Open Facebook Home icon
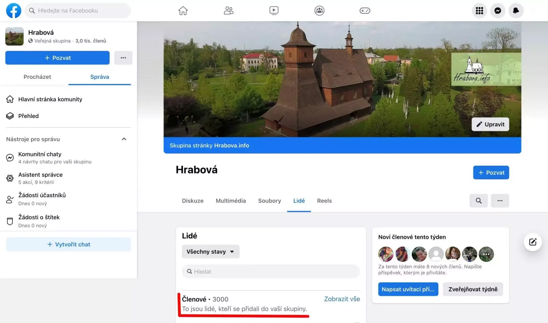The height and width of the screenshot is (323, 548). 183,11
